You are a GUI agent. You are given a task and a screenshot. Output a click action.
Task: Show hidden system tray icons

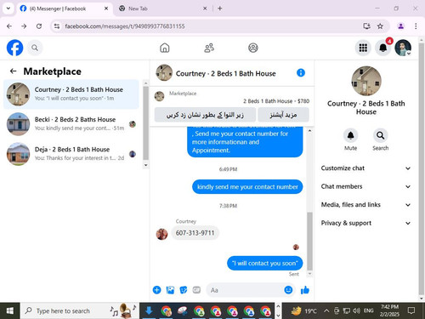(x=326, y=311)
